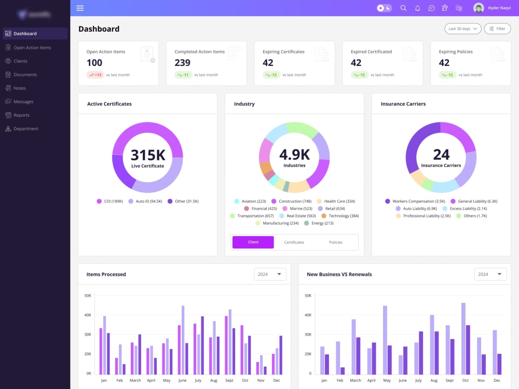This screenshot has width=519, height=389.
Task: Click the Expiring Certificates card icon
Action: click(x=322, y=54)
